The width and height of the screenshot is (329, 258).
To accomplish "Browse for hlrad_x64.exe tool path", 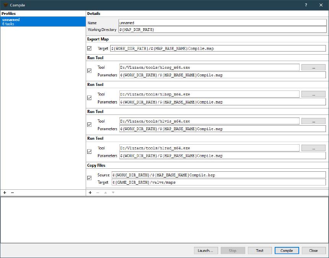I will pyautogui.click(x=313, y=148).
